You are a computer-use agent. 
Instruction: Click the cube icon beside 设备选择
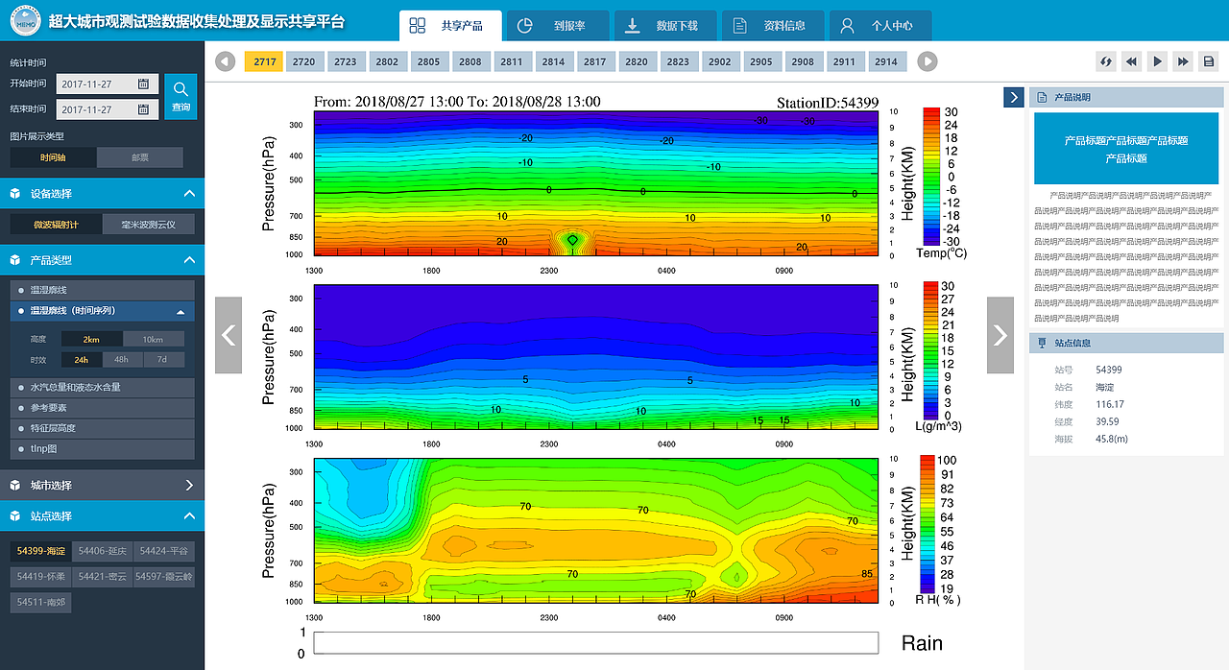click(x=15, y=194)
